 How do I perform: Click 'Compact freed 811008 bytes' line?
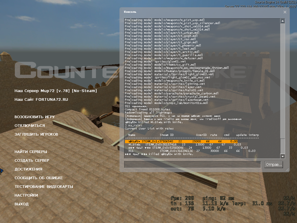pos(147,109)
